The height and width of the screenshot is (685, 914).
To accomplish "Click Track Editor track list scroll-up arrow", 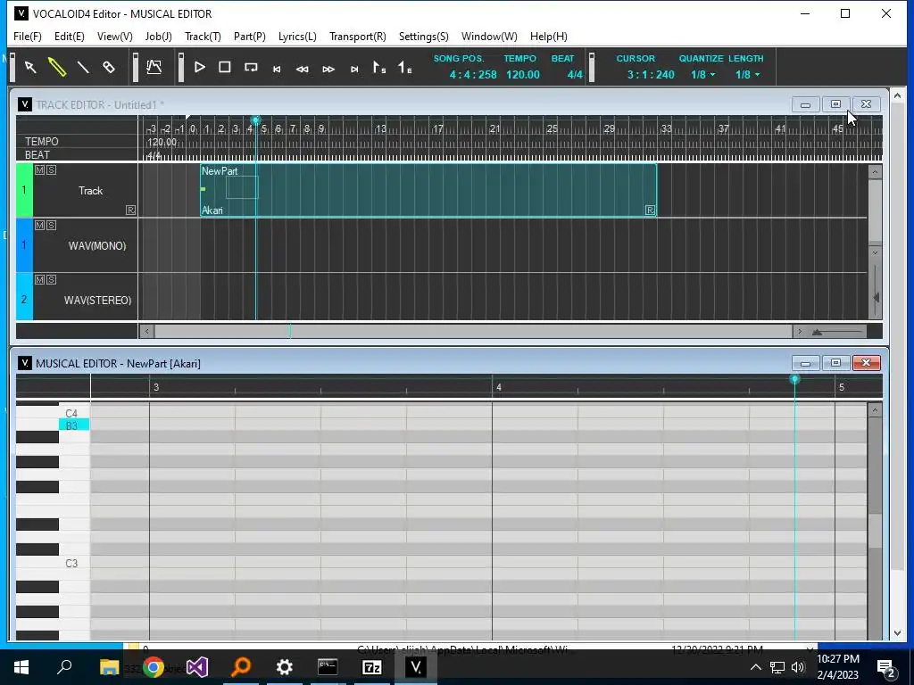I will pyautogui.click(x=875, y=172).
